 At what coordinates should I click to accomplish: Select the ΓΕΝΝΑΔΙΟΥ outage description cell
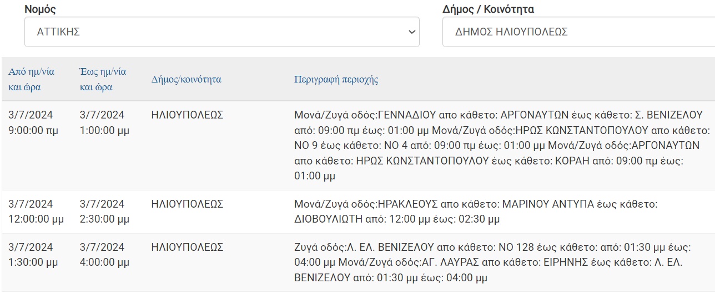coord(500,146)
